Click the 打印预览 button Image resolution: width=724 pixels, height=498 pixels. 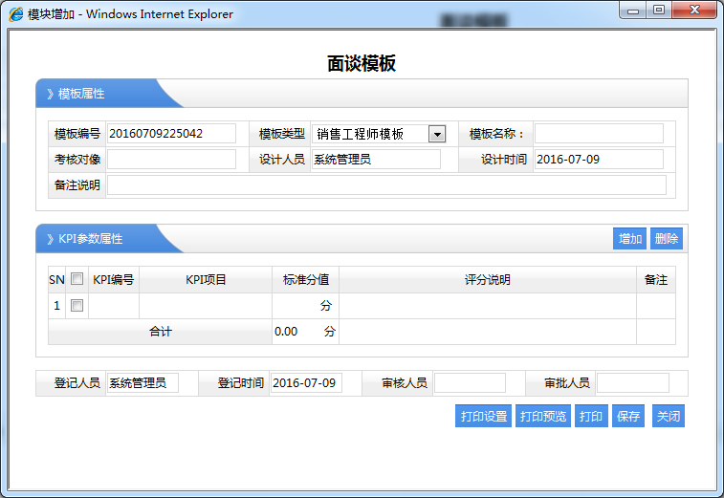[x=543, y=417]
